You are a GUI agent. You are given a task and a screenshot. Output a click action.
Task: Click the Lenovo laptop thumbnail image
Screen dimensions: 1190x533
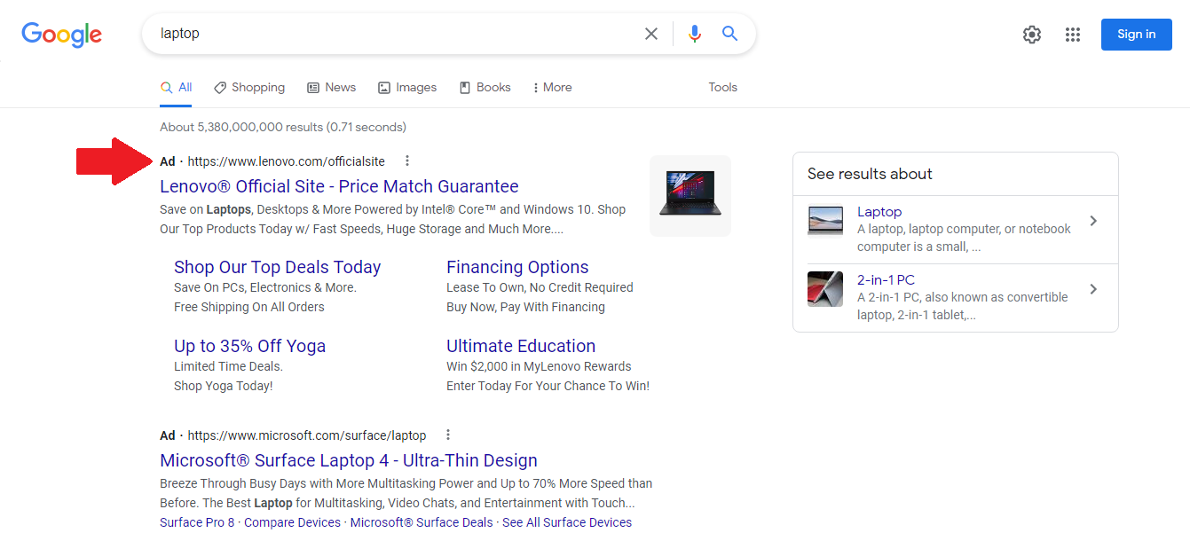[x=690, y=196]
